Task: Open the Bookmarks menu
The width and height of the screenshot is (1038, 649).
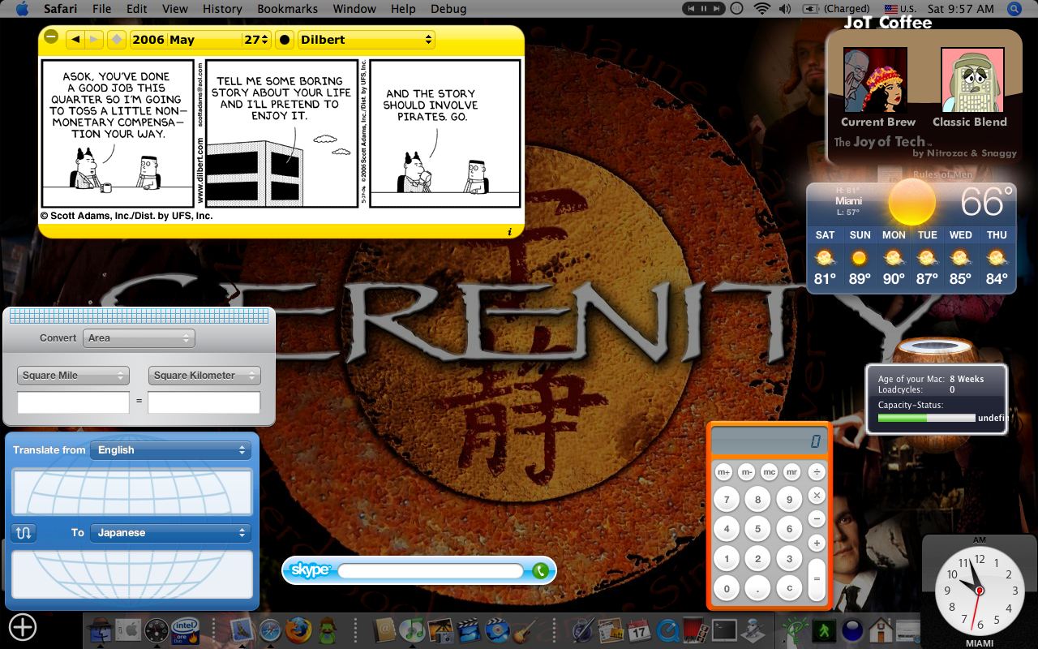Action: (x=288, y=9)
